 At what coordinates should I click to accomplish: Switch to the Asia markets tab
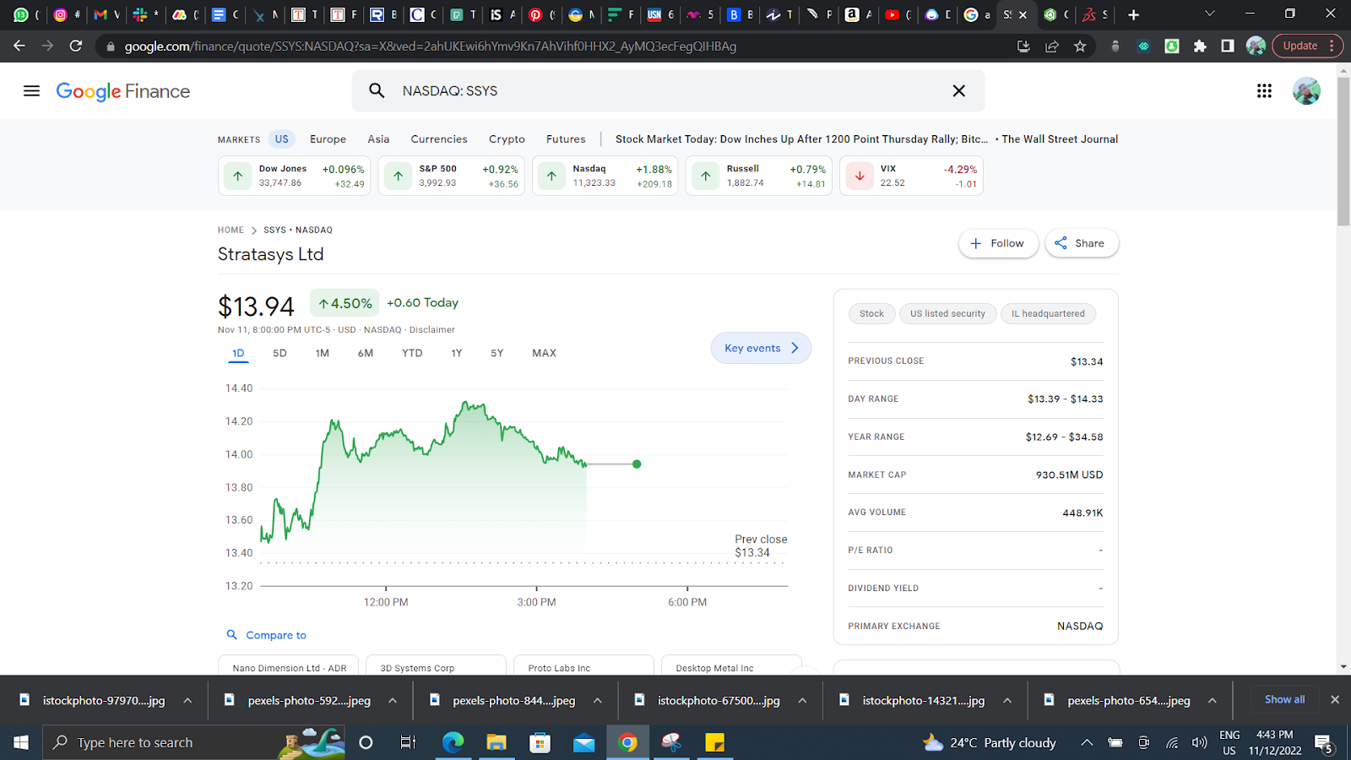378,139
